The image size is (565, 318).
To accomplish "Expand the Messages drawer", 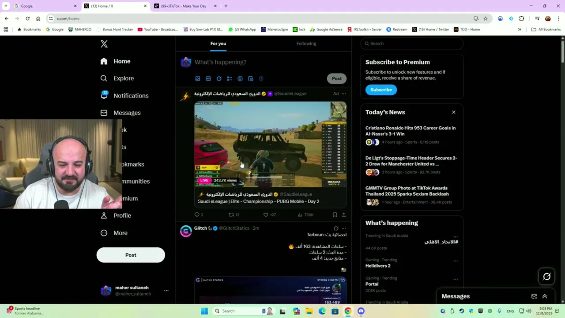I will [545, 296].
